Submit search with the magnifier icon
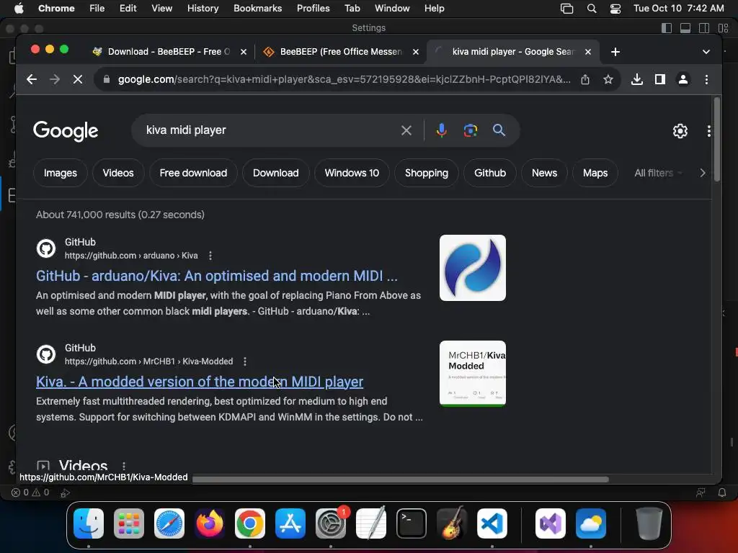738x553 pixels. (x=499, y=130)
